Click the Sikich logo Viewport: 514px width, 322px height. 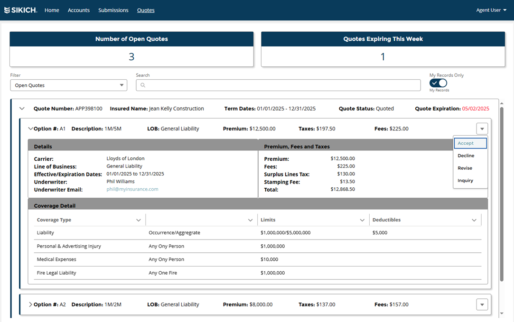click(20, 10)
